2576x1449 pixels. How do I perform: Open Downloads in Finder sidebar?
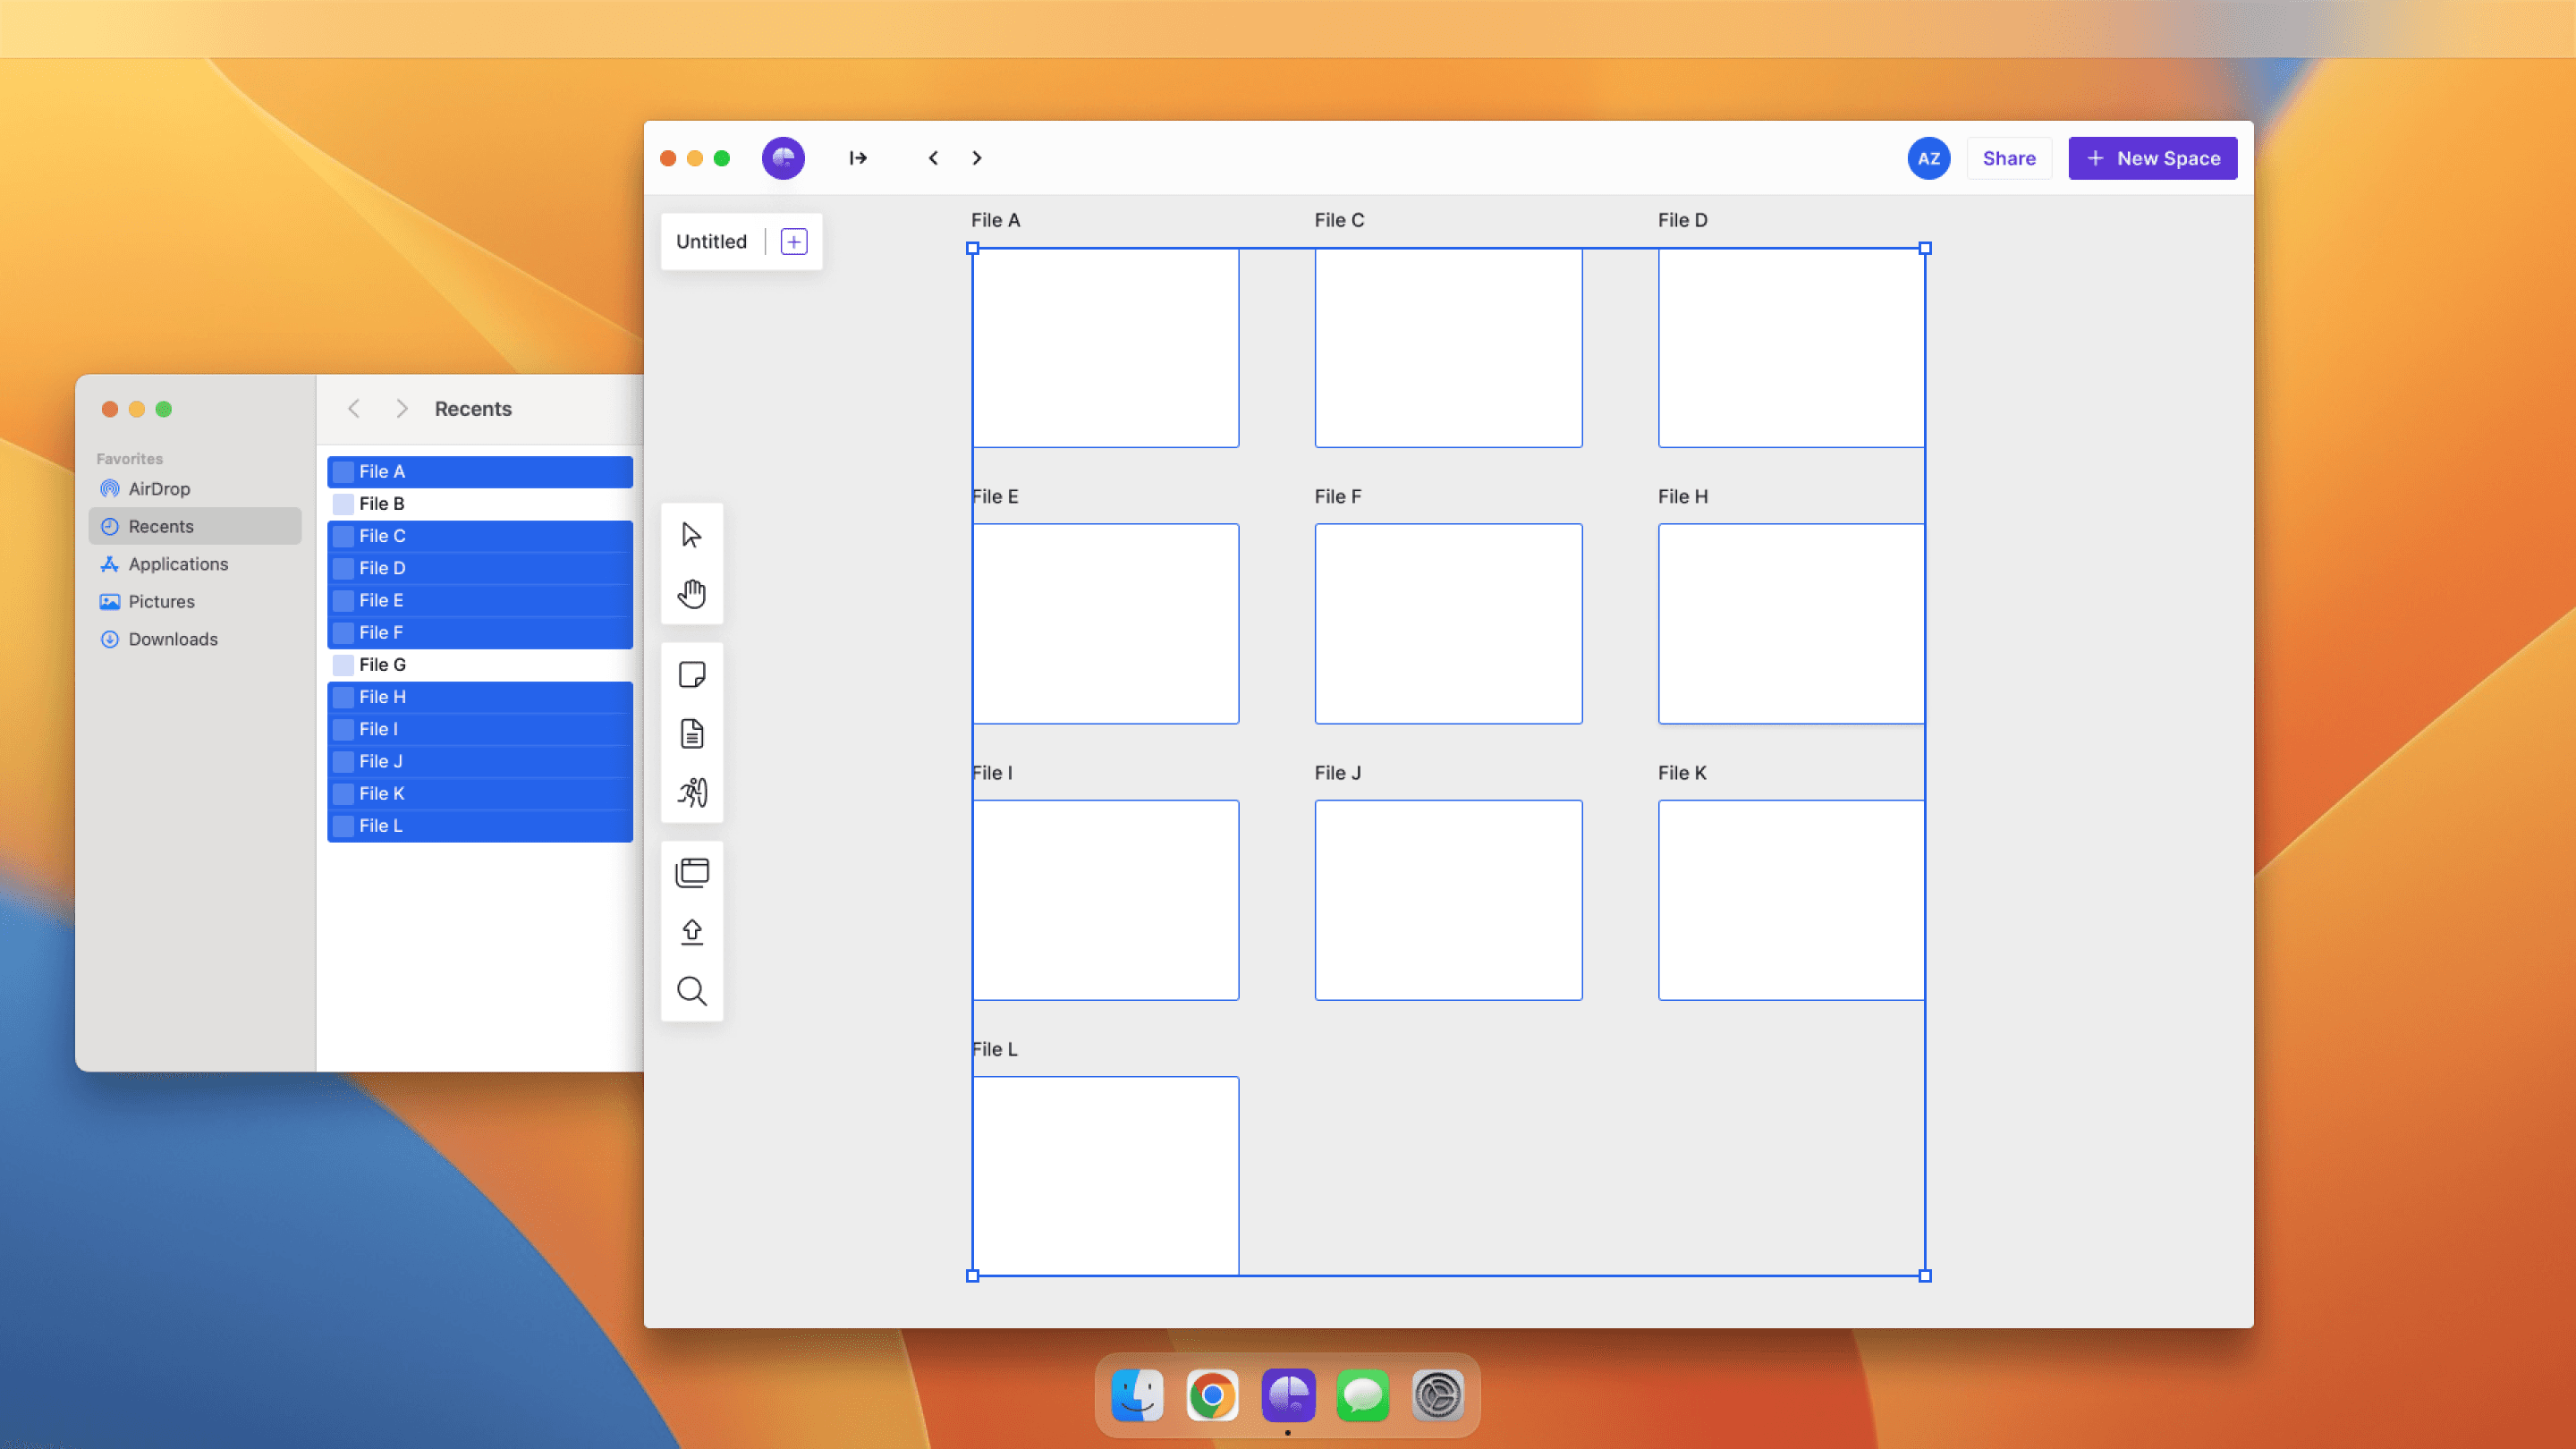coord(172,639)
